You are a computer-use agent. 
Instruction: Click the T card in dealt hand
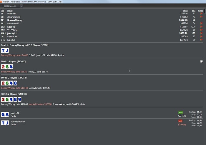(x=3, y=50)
